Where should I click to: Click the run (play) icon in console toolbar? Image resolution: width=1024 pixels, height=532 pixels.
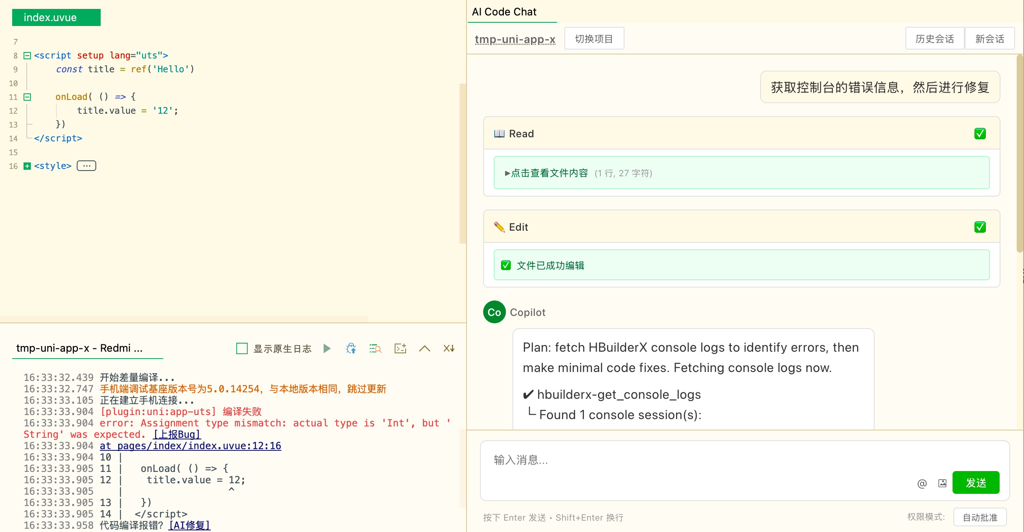click(327, 348)
